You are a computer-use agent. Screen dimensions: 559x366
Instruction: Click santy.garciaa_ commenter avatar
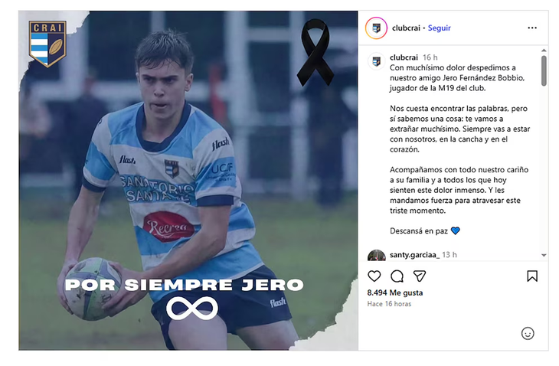(x=377, y=255)
